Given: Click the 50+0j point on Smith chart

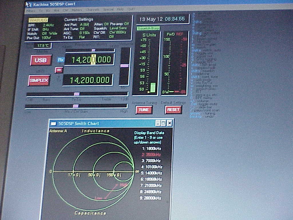Looking at the screenshot, I should click(94, 171).
